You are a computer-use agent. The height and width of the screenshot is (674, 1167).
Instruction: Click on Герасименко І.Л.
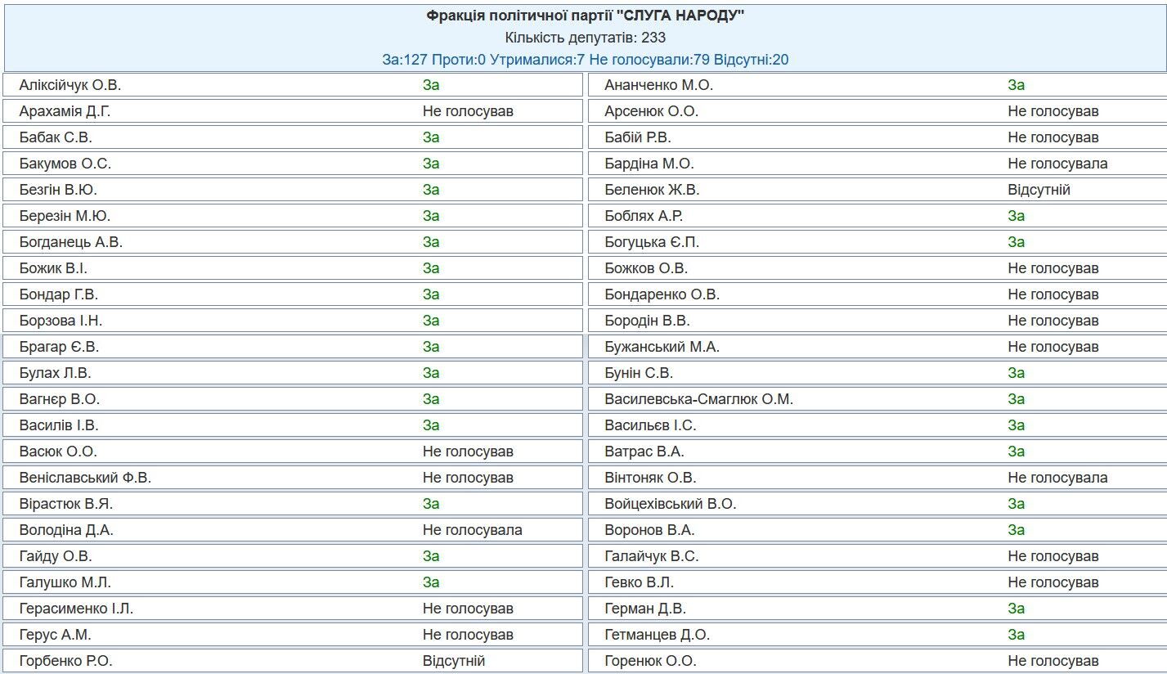(76, 609)
